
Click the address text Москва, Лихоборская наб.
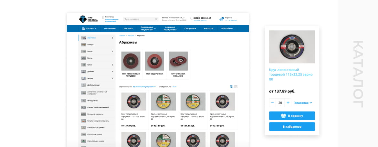coord(173,18)
